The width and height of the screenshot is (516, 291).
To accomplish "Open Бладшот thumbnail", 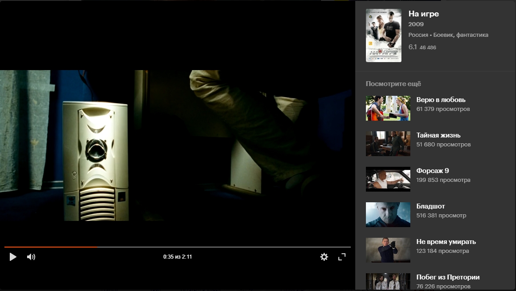I will pyautogui.click(x=388, y=215).
